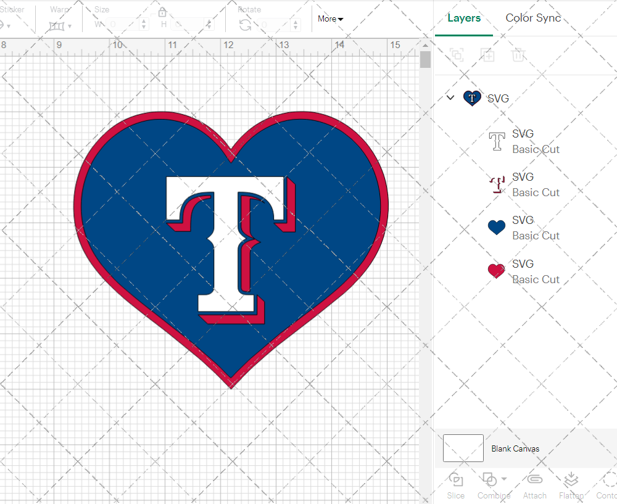Click the Slice tool
617x504 pixels.
456,485
